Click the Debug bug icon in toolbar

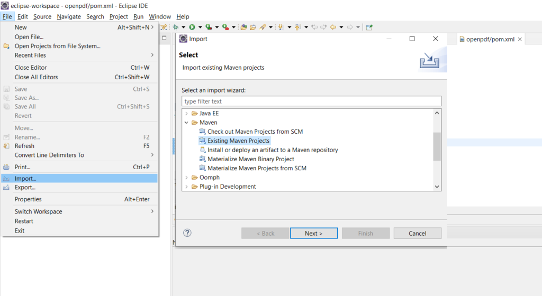(176, 27)
